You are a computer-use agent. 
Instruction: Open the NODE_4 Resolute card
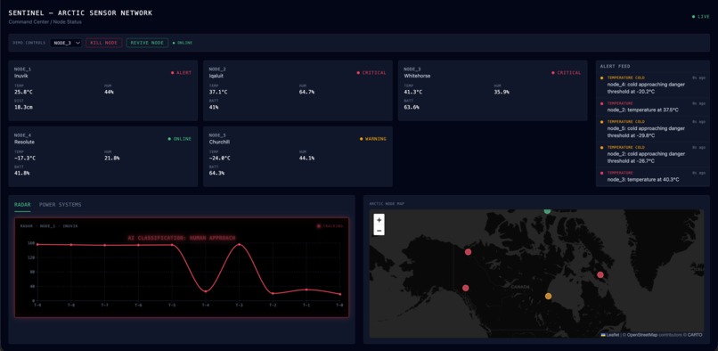pos(103,157)
